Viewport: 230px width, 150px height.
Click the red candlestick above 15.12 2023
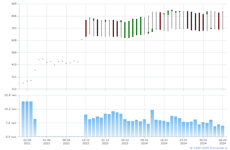[x=86, y=28]
